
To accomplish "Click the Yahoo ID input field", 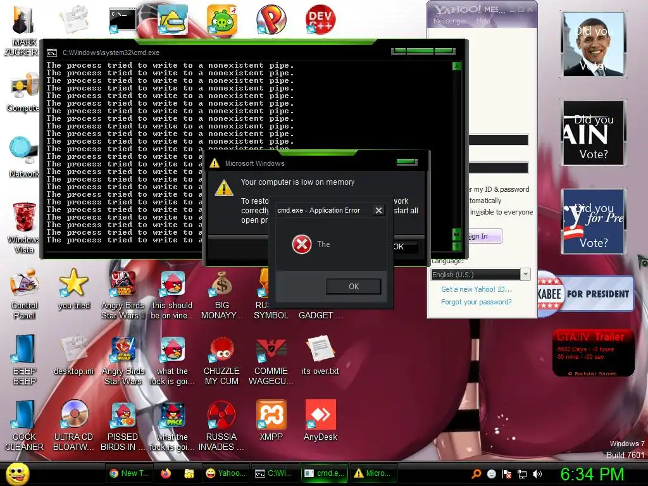I will [499, 140].
